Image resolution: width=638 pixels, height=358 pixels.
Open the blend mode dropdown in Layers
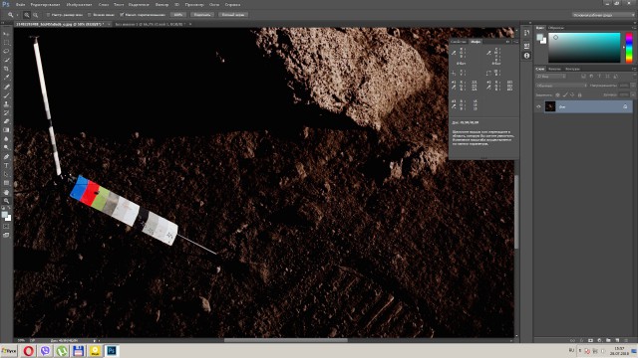click(x=561, y=86)
